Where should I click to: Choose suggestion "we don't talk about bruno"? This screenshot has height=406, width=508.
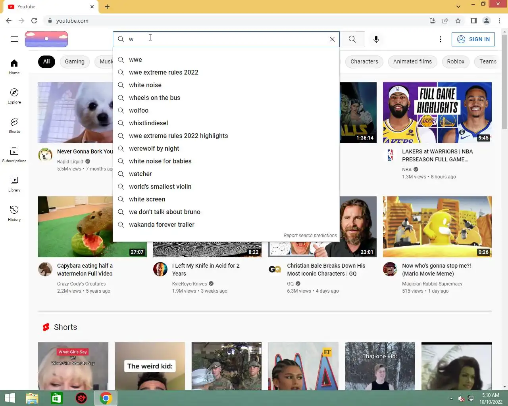pos(226,212)
